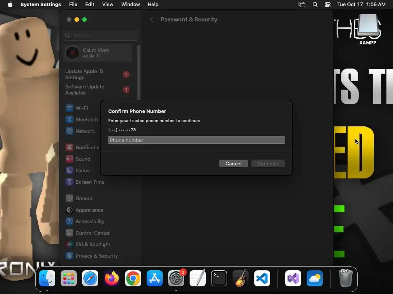
Task: Open XAMPP drive on desktop
Action: (368, 29)
